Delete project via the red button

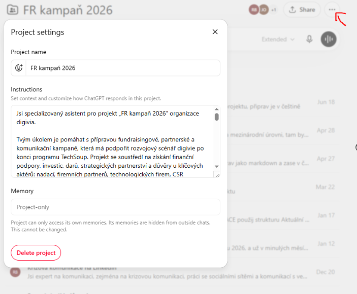point(36,252)
